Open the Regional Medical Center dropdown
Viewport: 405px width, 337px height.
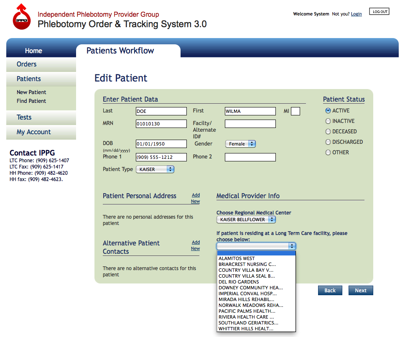click(x=246, y=220)
